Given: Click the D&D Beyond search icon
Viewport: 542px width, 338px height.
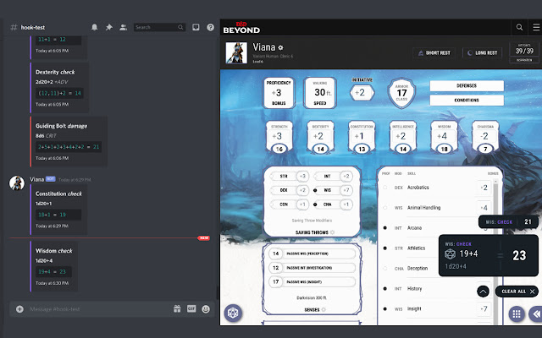Looking at the screenshot, I should coord(519,27).
